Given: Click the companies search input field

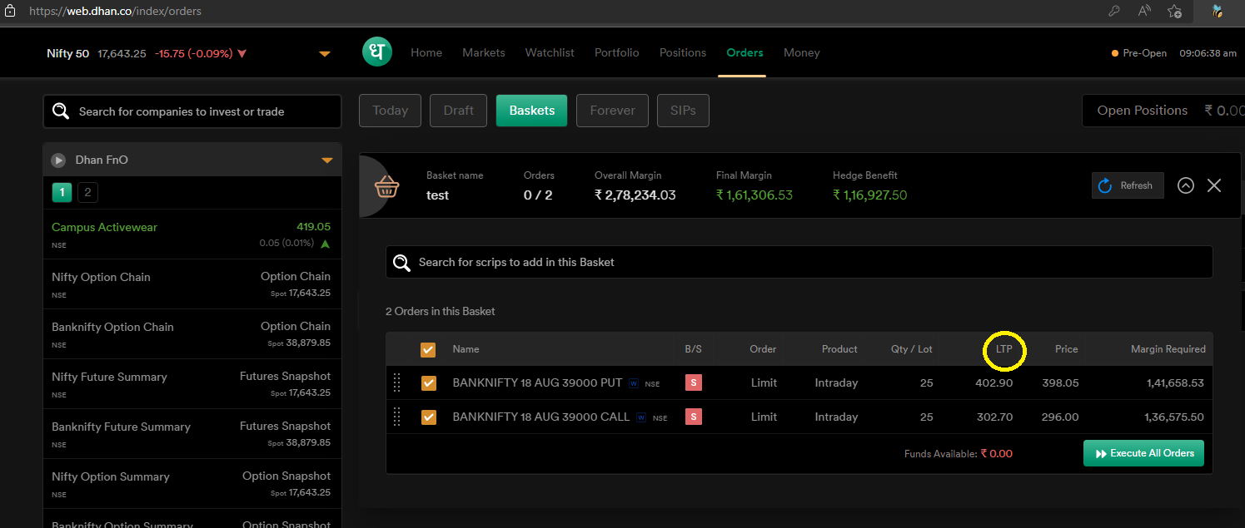Looking at the screenshot, I should click(x=192, y=111).
